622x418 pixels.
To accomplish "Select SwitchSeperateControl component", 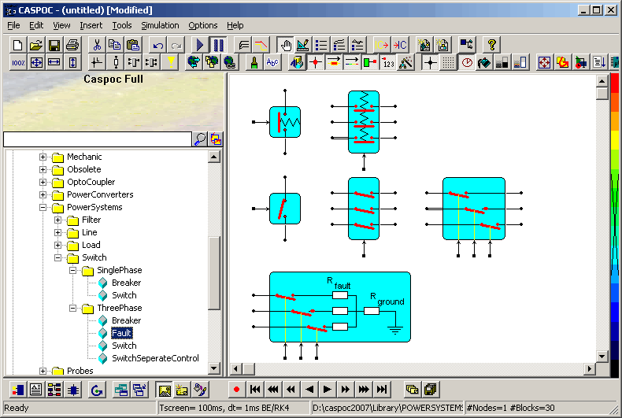I will click(155, 358).
